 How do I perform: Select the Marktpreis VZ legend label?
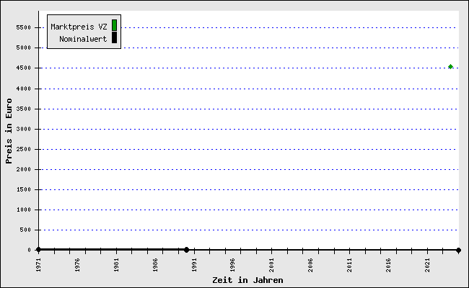79,26
